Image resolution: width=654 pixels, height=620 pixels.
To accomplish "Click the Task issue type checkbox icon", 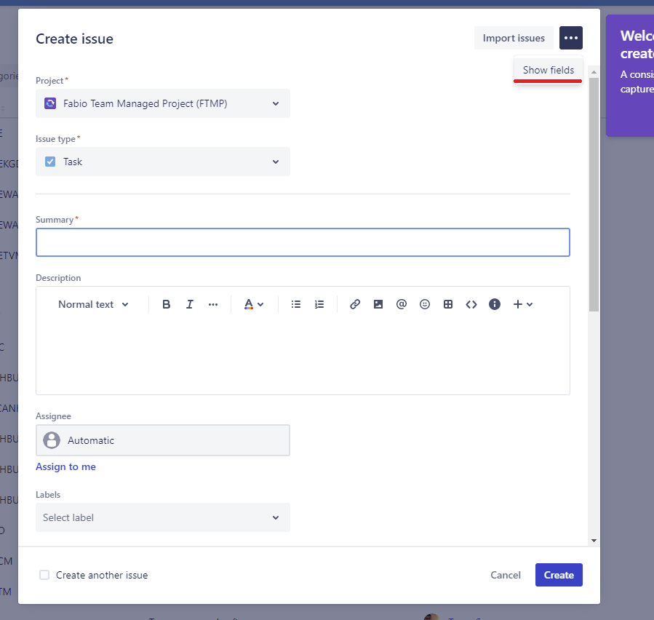I will (x=50, y=162).
